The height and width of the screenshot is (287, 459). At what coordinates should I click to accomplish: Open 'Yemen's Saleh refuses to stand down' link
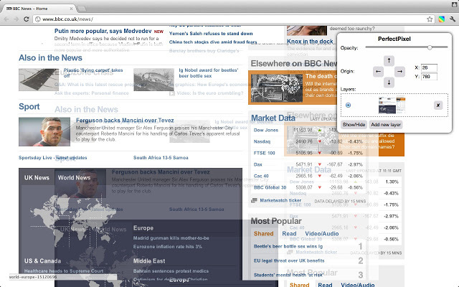pos(211,34)
